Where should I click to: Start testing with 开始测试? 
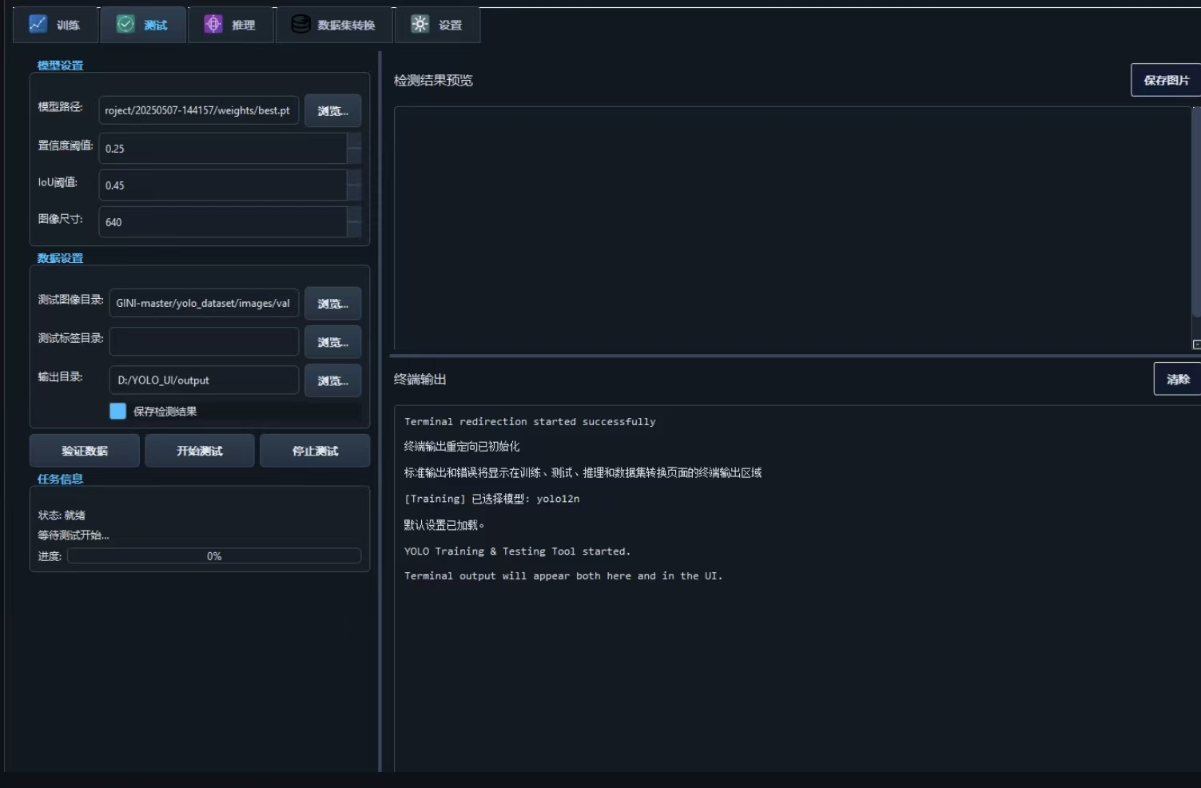(200, 451)
